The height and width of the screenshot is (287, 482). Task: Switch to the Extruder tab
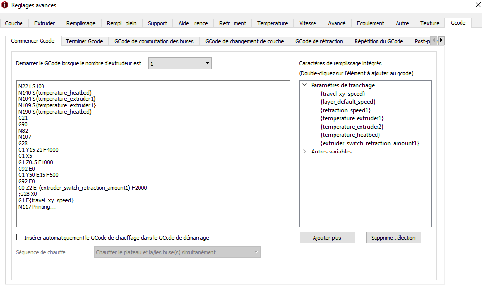(x=44, y=23)
